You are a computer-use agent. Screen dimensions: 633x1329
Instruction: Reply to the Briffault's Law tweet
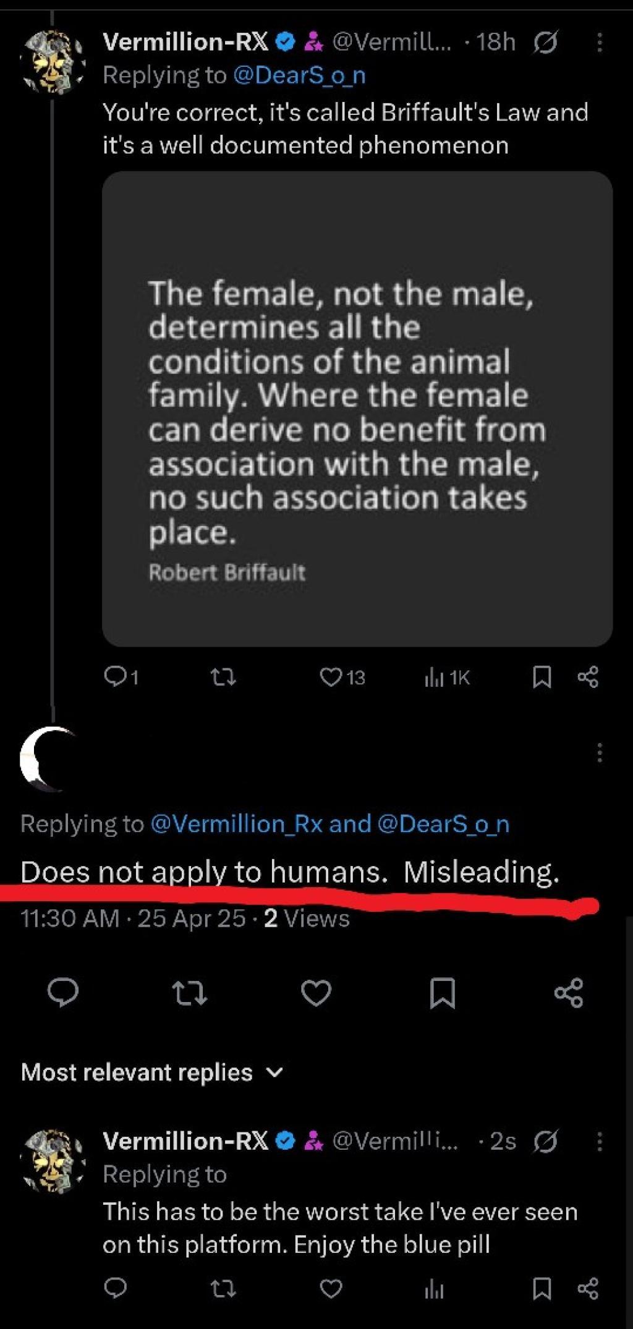(115, 677)
